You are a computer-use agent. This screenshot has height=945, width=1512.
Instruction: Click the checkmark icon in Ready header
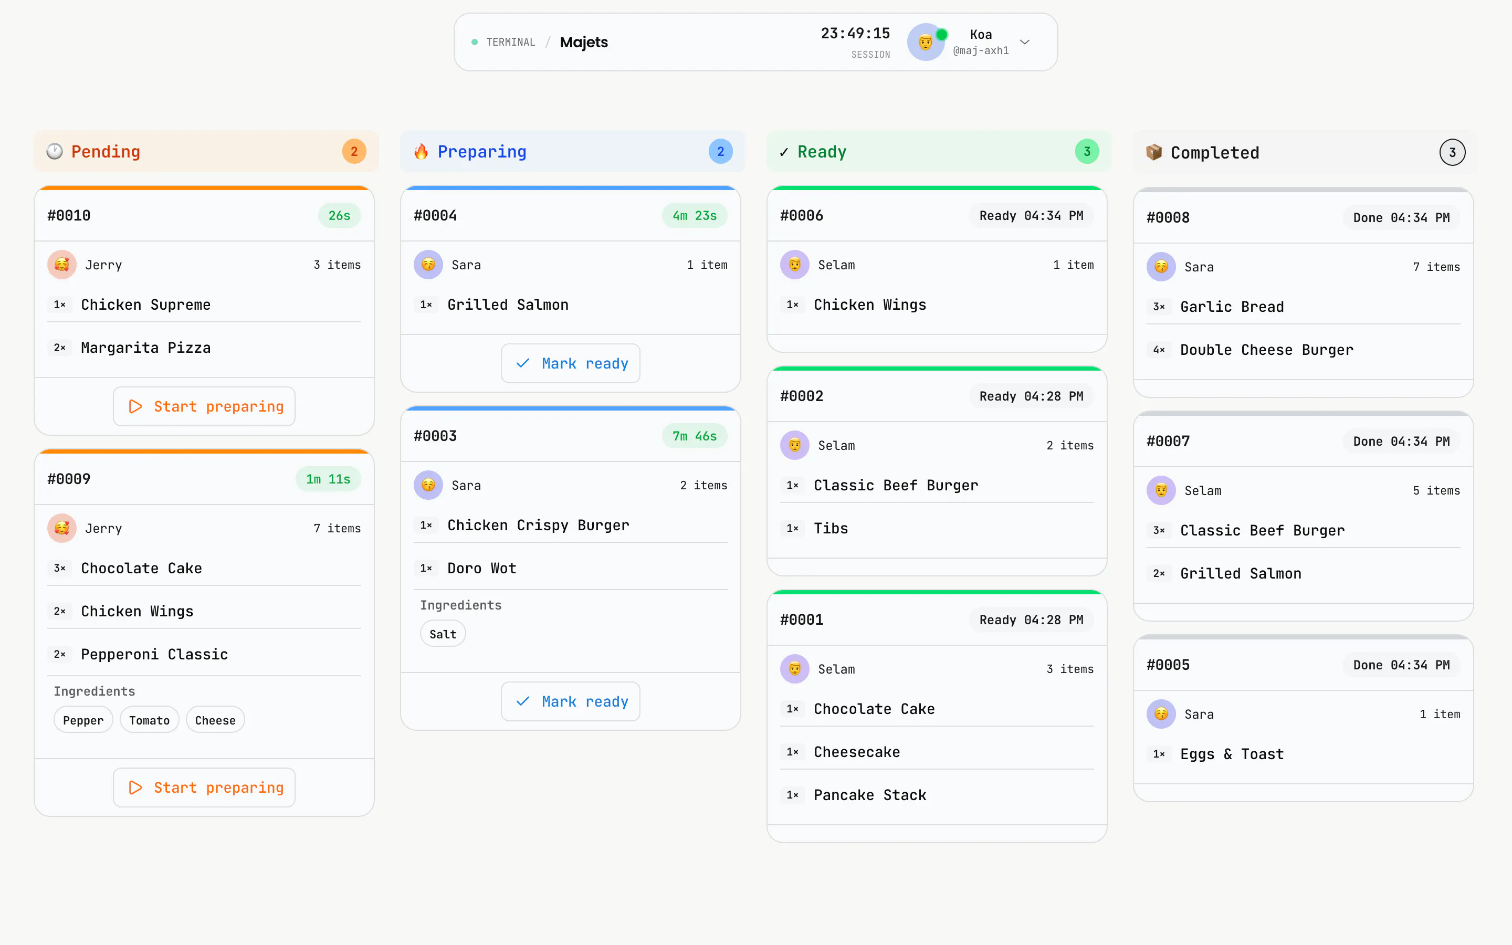(783, 152)
